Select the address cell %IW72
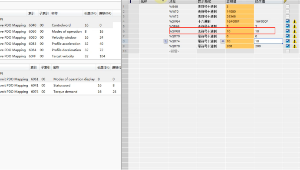Image resolution: width=300 pixels, height=170 pixels. [174, 17]
